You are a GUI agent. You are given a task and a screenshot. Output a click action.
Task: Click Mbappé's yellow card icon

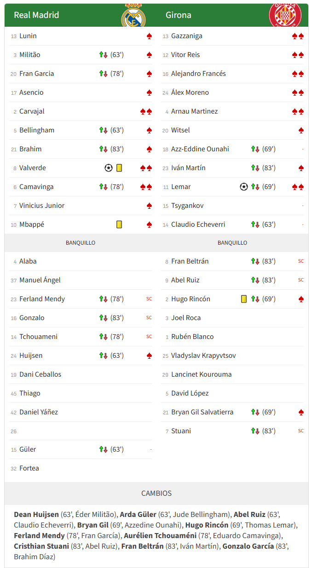click(x=119, y=224)
